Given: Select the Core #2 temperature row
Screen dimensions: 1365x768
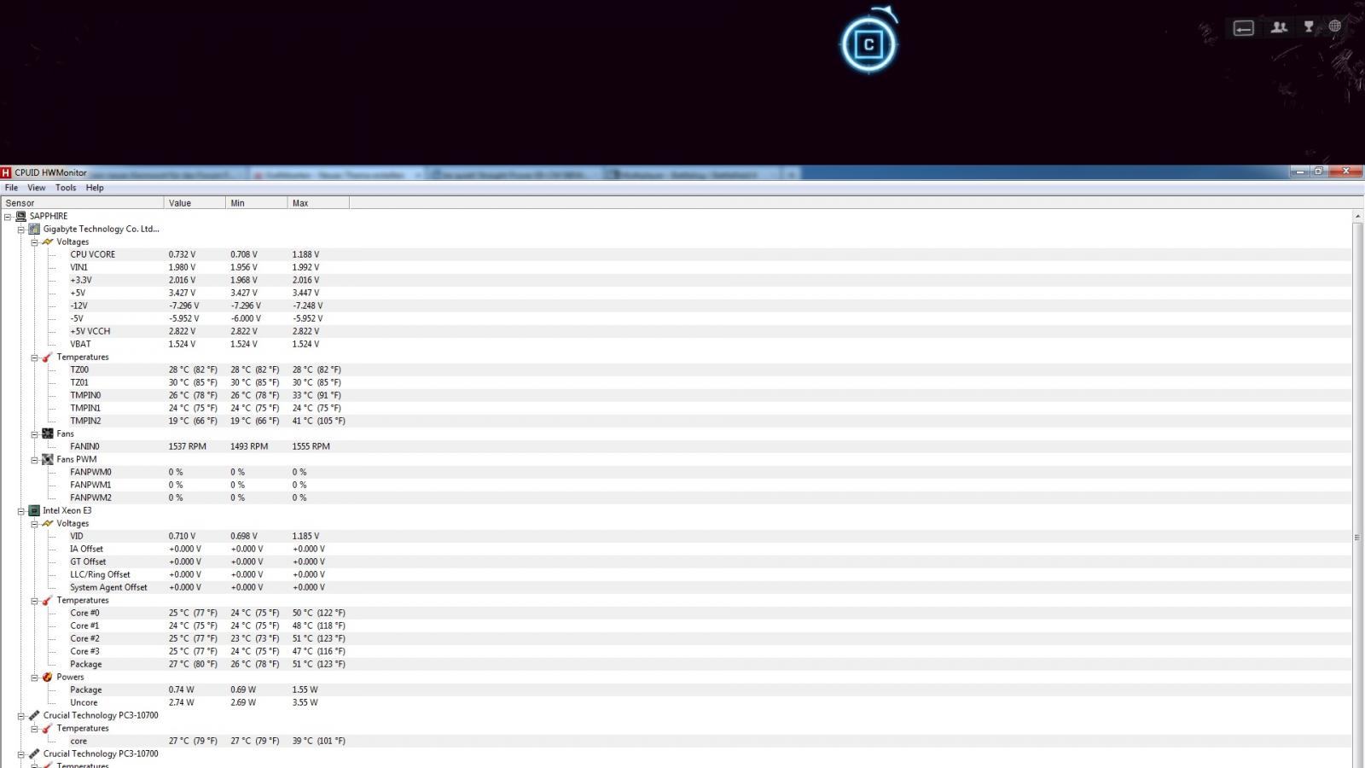Looking at the screenshot, I should [676, 638].
